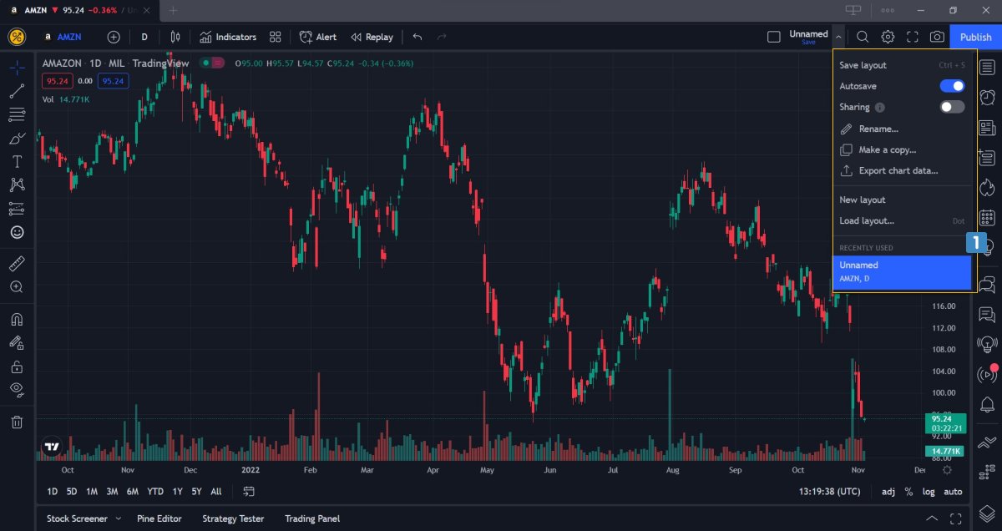The width and height of the screenshot is (1002, 531).
Task: Open the chart patterns tool
Action: [17, 185]
